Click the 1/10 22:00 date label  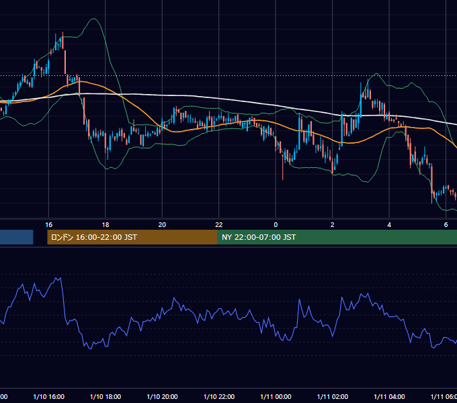pyautogui.click(x=219, y=396)
